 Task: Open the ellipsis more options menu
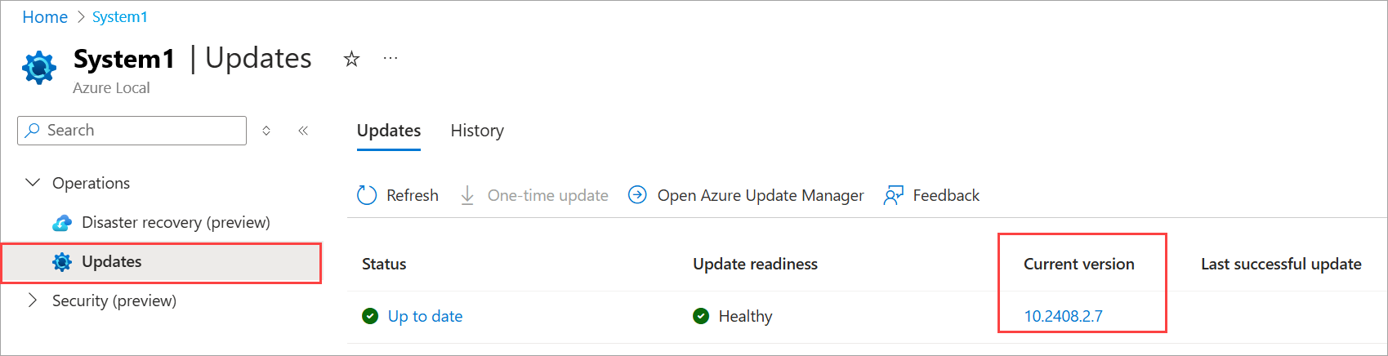click(391, 58)
